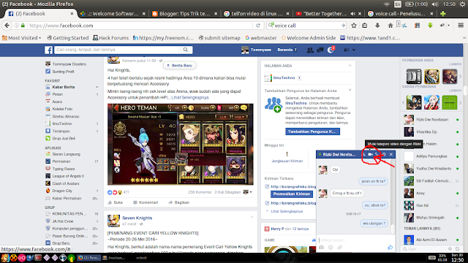Image resolution: width=468 pixels, height=263 pixels.
Task: Open Firefox downloads arrow
Action: (x=377, y=26)
